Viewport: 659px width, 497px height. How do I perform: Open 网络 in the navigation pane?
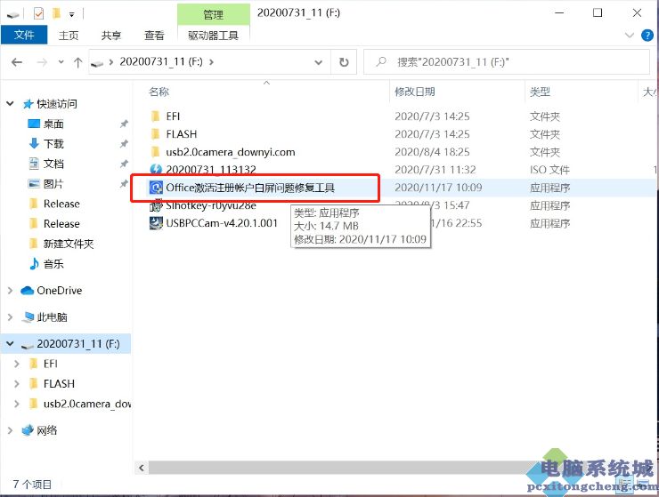(46, 430)
